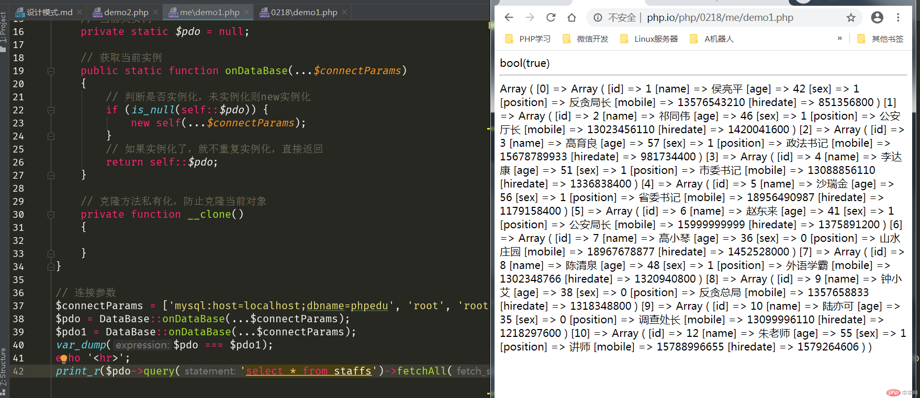The height and width of the screenshot is (398, 920).
Task: Close the demo2.php tab
Action: click(x=155, y=12)
